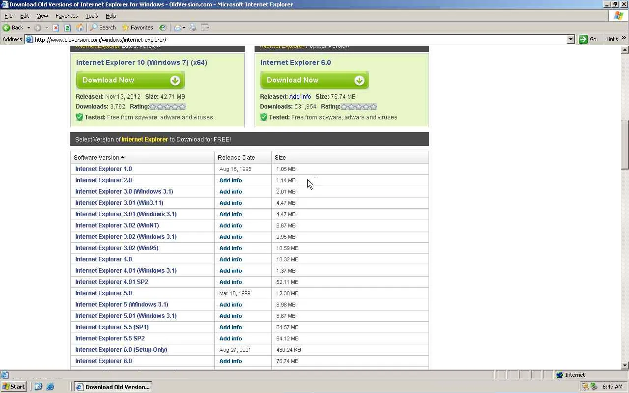Sort the table by the Software Version column
Image resolution: width=629 pixels, height=393 pixels.
tap(99, 158)
